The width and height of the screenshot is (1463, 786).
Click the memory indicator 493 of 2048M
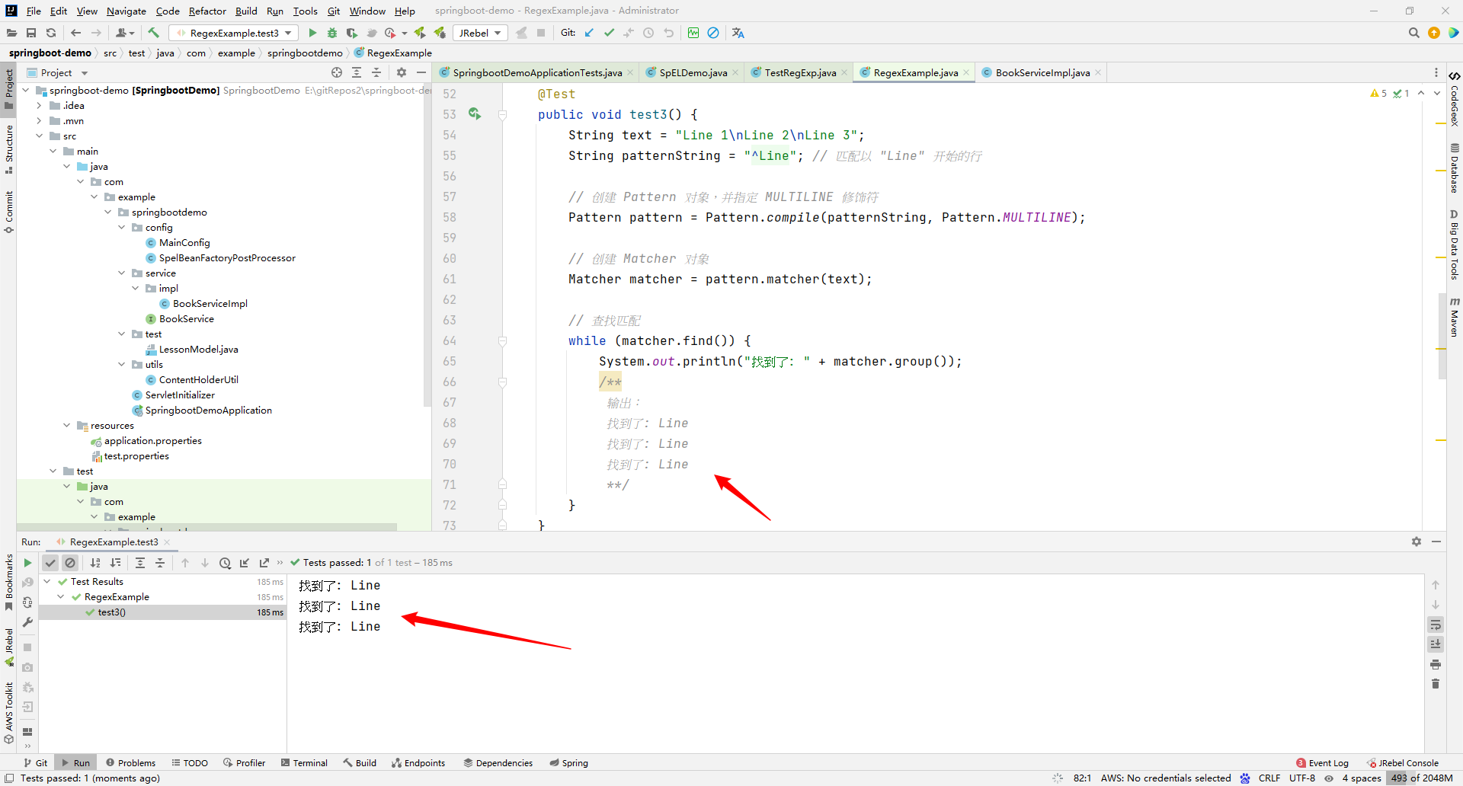tap(1421, 778)
